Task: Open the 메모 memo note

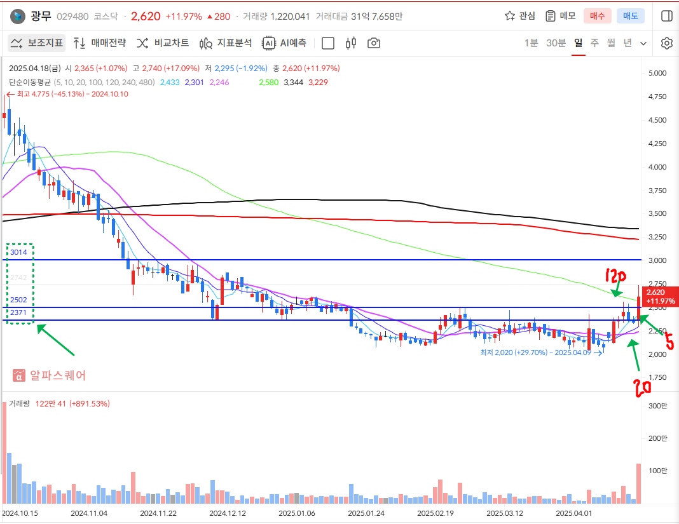Action: [560, 16]
